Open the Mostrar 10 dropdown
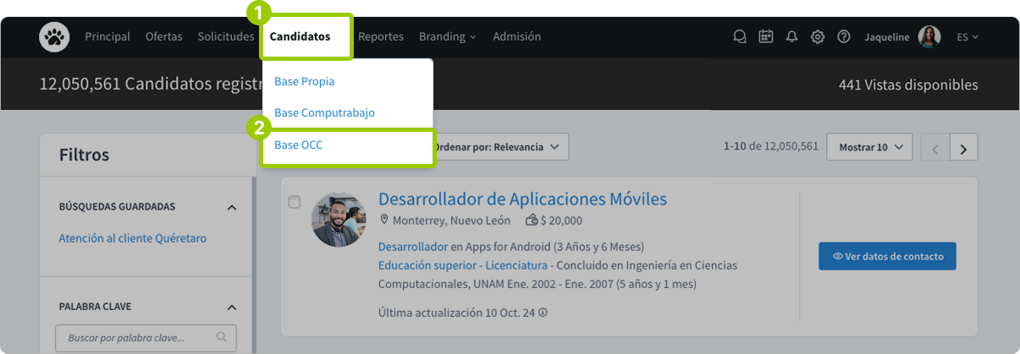The height and width of the screenshot is (354, 1020). pos(869,147)
